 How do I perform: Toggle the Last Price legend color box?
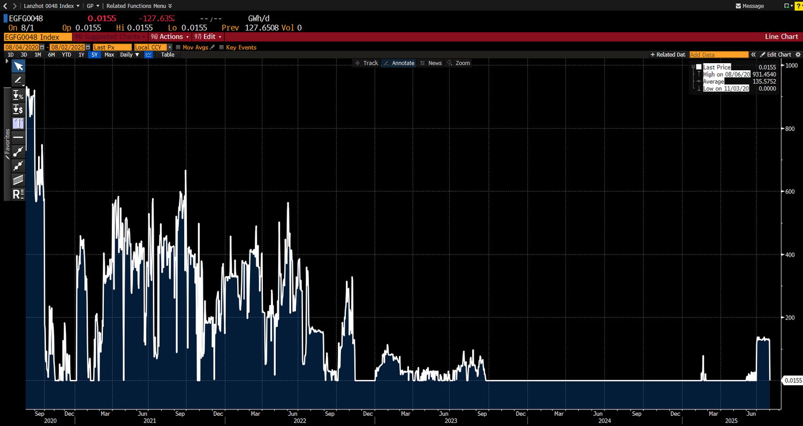(x=699, y=67)
